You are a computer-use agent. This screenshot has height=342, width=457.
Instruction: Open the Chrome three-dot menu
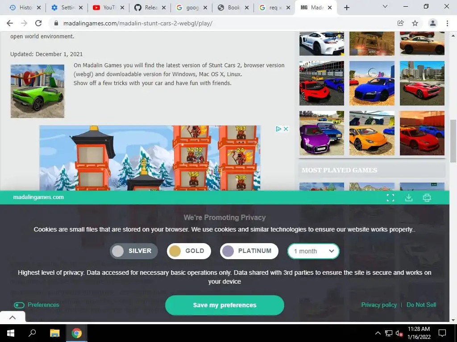point(447,23)
